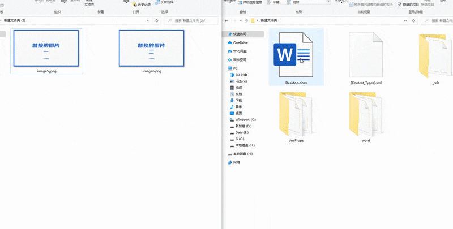Image resolution: width=453 pixels, height=229 pixels.
Task: Open the Data (E:) drive
Action: click(x=240, y=132)
